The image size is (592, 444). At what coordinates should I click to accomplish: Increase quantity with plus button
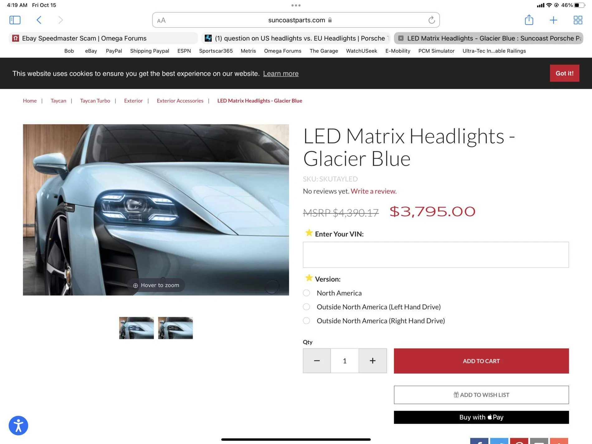pos(373,361)
